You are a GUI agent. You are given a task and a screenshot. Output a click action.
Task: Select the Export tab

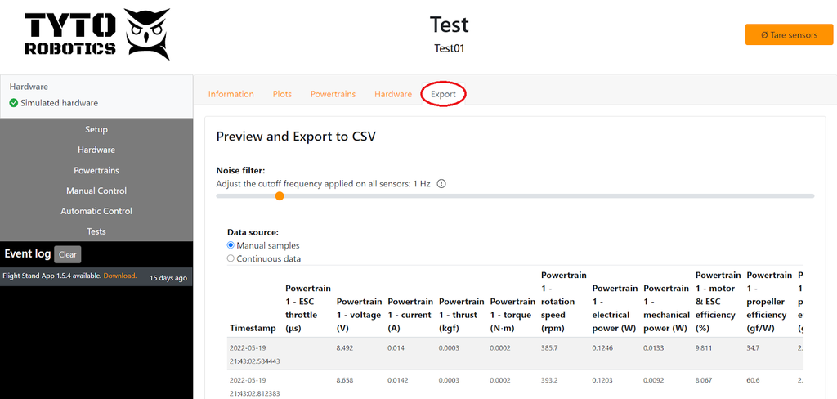(443, 94)
